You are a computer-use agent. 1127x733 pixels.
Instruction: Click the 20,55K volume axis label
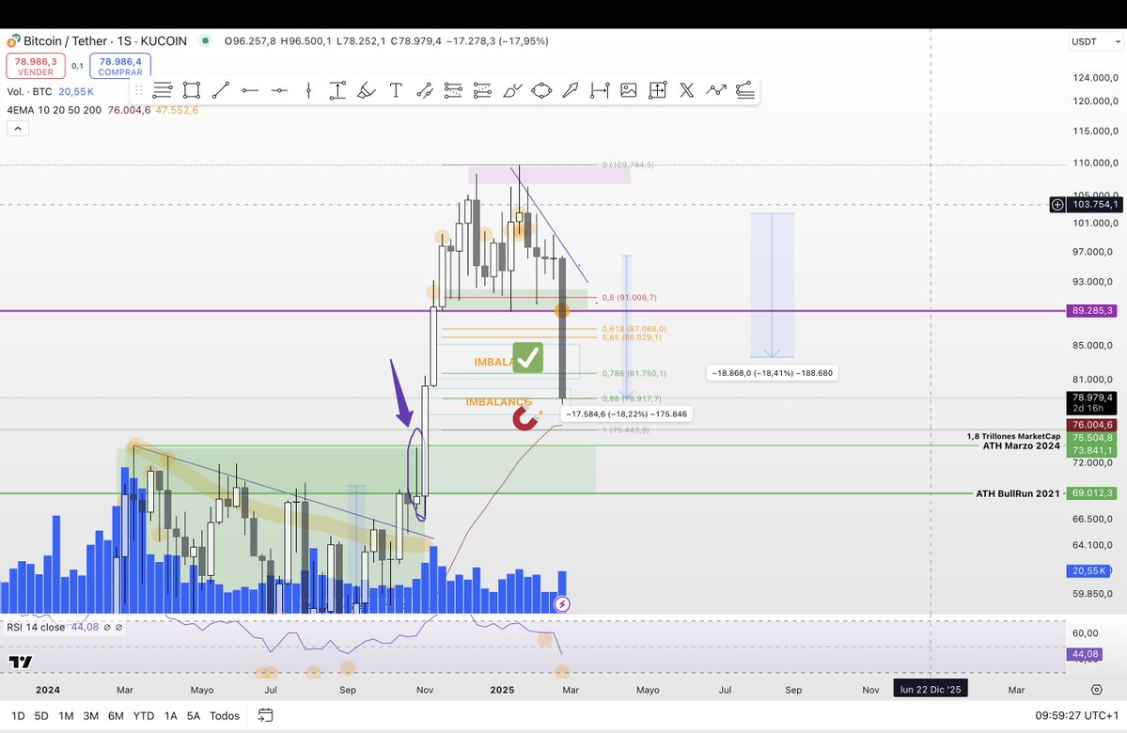point(1089,570)
